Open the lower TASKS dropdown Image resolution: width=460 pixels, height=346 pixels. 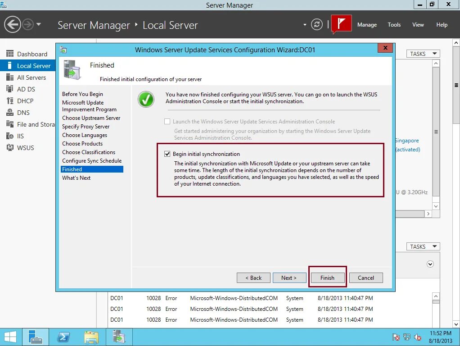point(423,246)
